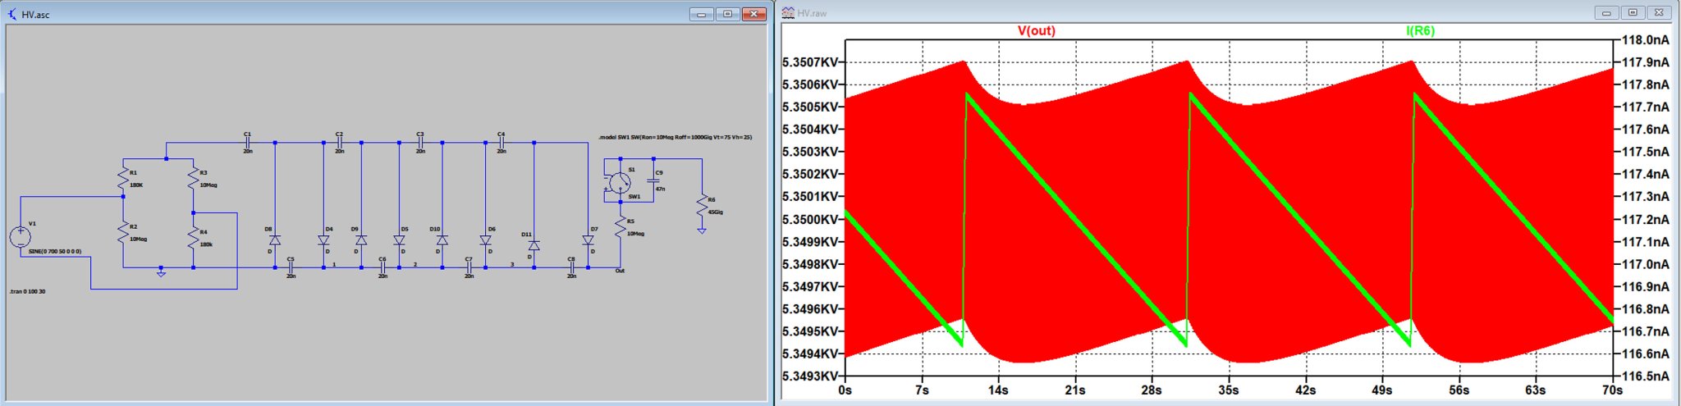Click the SINE(0 700 50 0 0 0) value
The width and height of the screenshot is (1681, 406).
[x=55, y=251]
